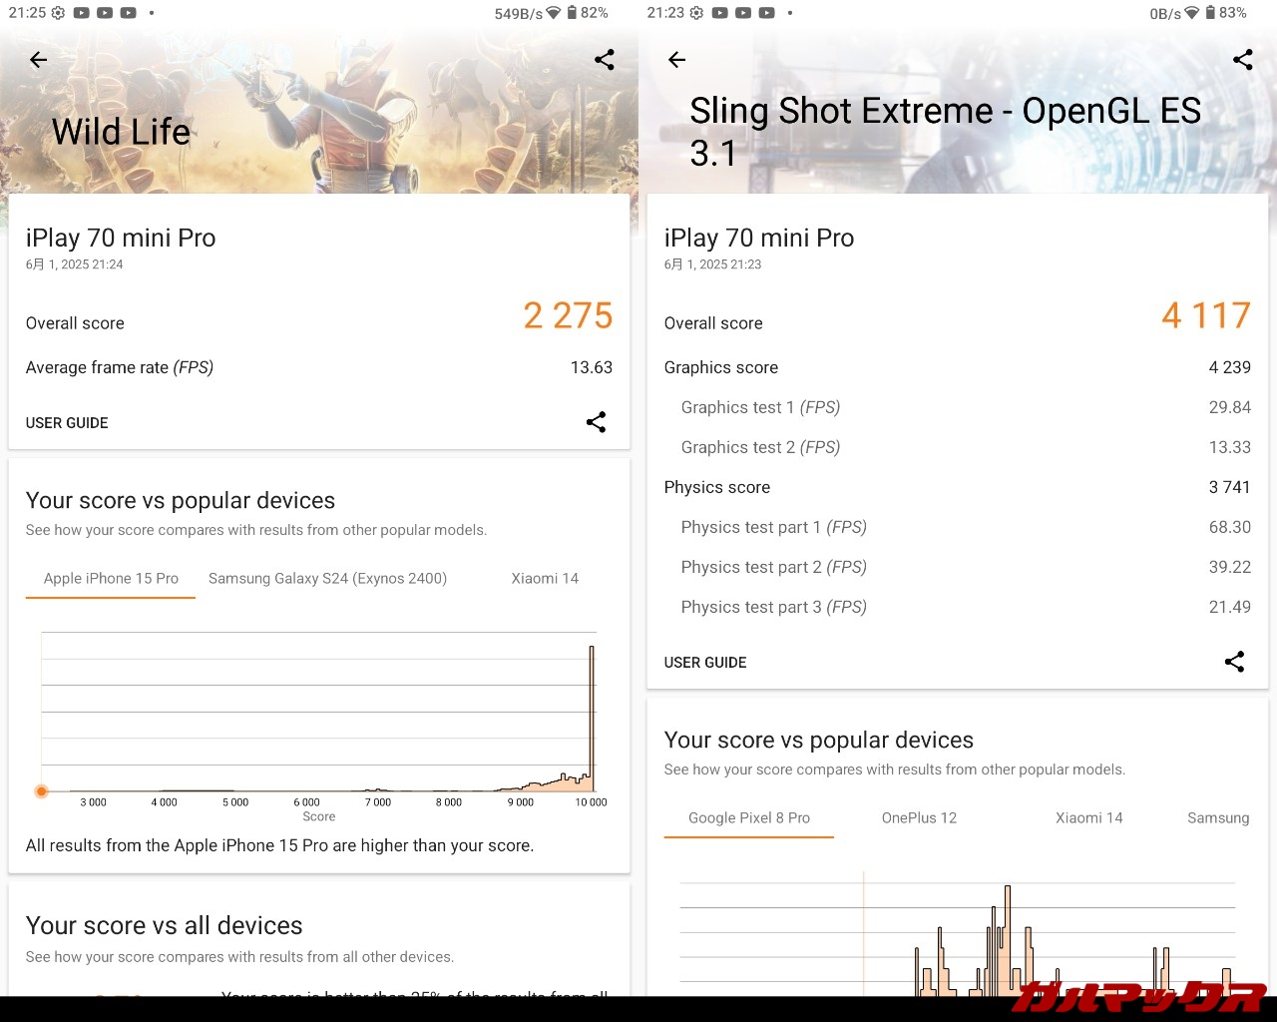Select Xiaomi 14 tab in Wild Life comparison
Screen dimensions: 1277x1022
[x=545, y=579]
